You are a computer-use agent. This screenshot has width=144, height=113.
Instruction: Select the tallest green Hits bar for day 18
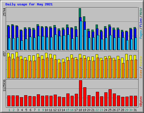click(x=80, y=13)
